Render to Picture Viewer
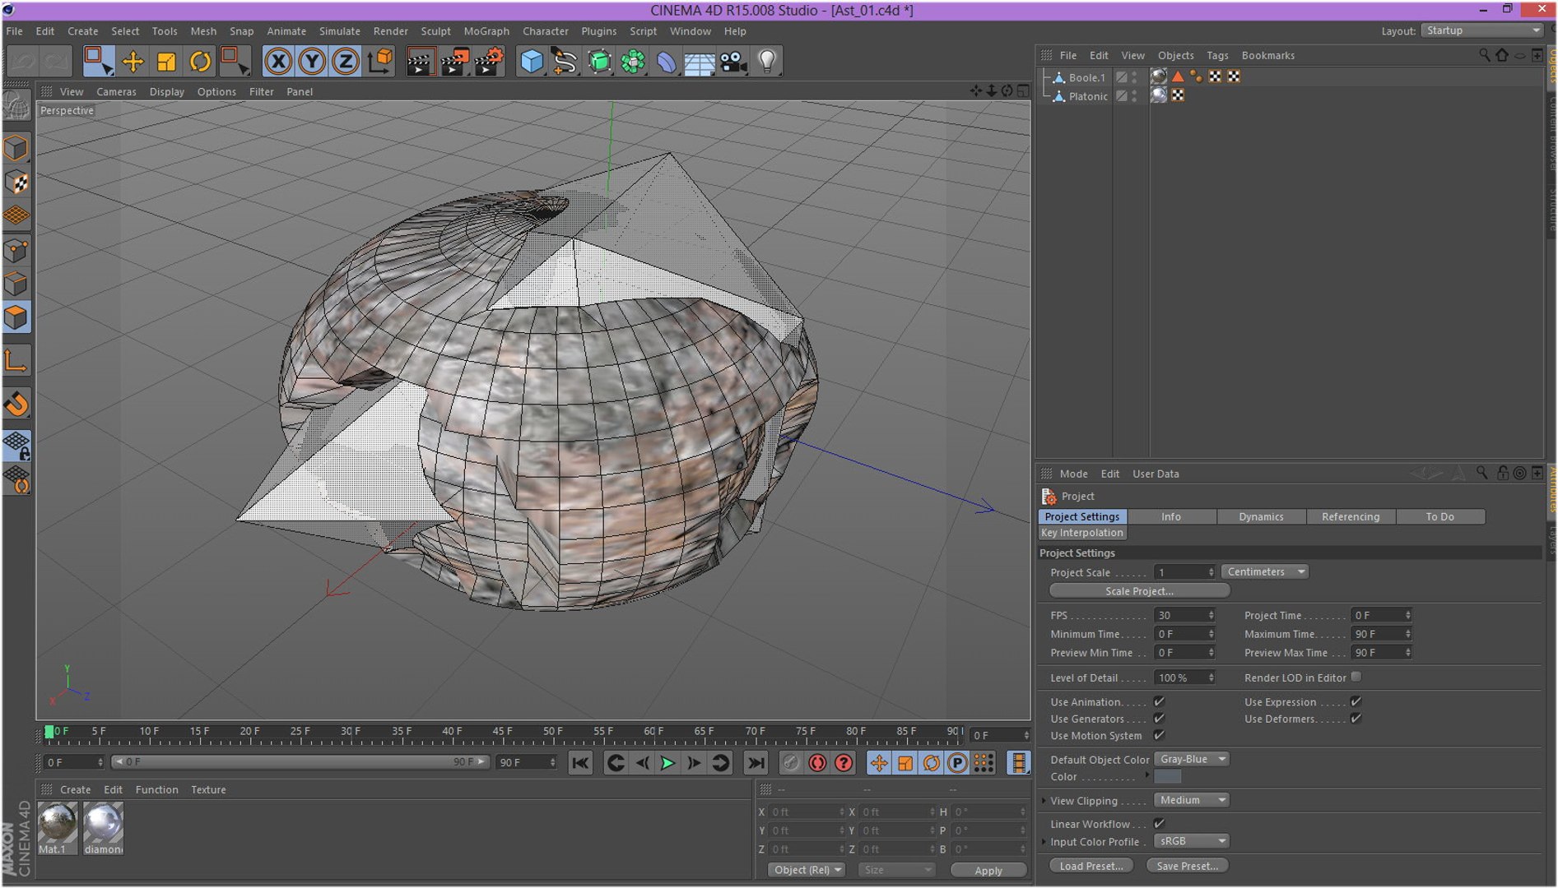This screenshot has height=888, width=1558. [454, 62]
